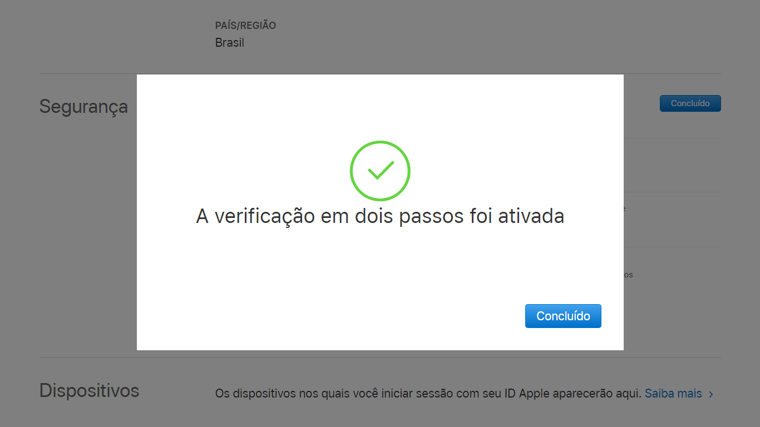Click the Dispositivos section heading
Image resolution: width=760 pixels, height=427 pixels.
point(89,391)
